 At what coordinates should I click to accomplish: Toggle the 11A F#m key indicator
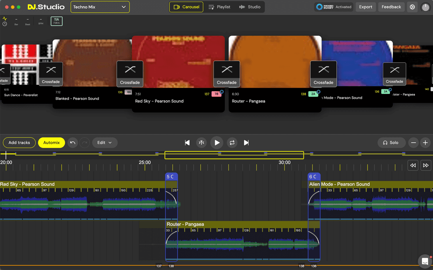(x=56, y=21)
